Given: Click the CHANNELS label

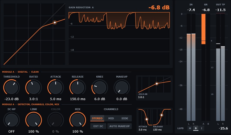Looking at the screenshot, I should 111,109.
